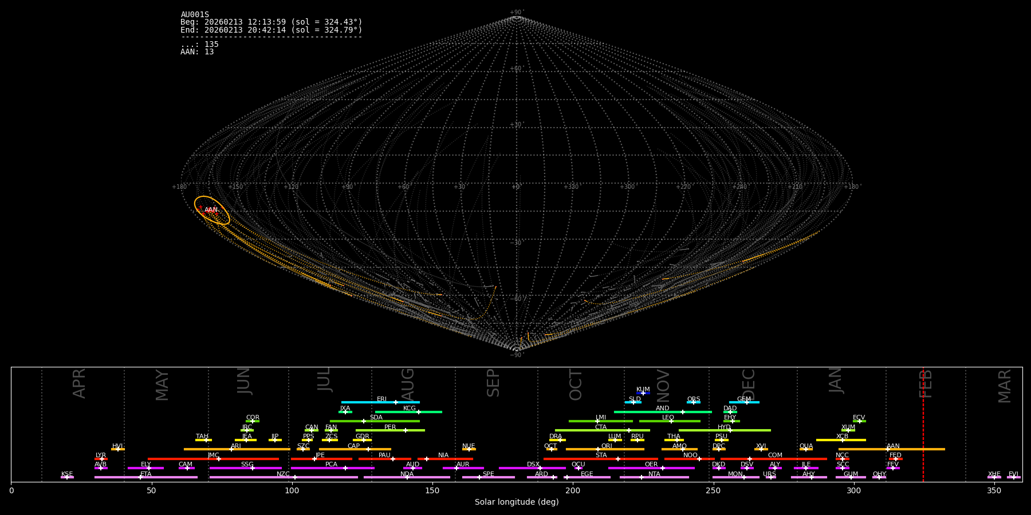
Task: Click the 200 tick on the solar longitude axis
Action: (573, 490)
